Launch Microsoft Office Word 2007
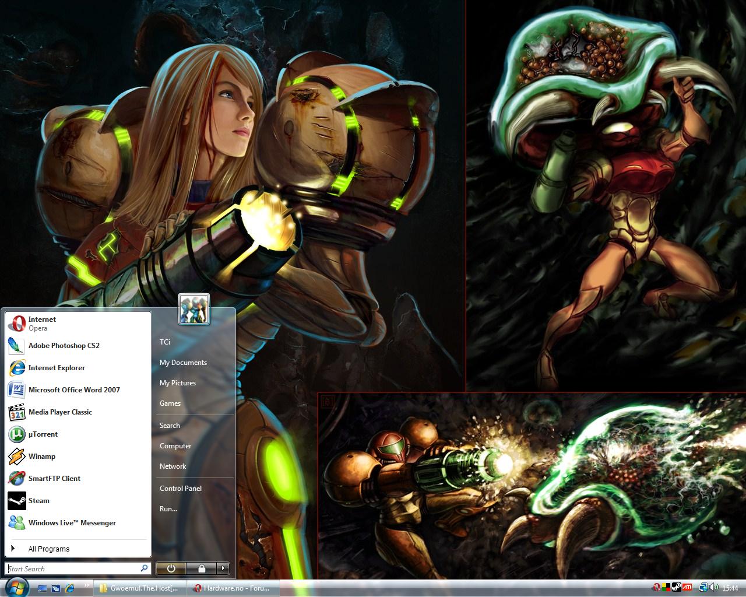The height and width of the screenshot is (597, 746). click(x=78, y=390)
